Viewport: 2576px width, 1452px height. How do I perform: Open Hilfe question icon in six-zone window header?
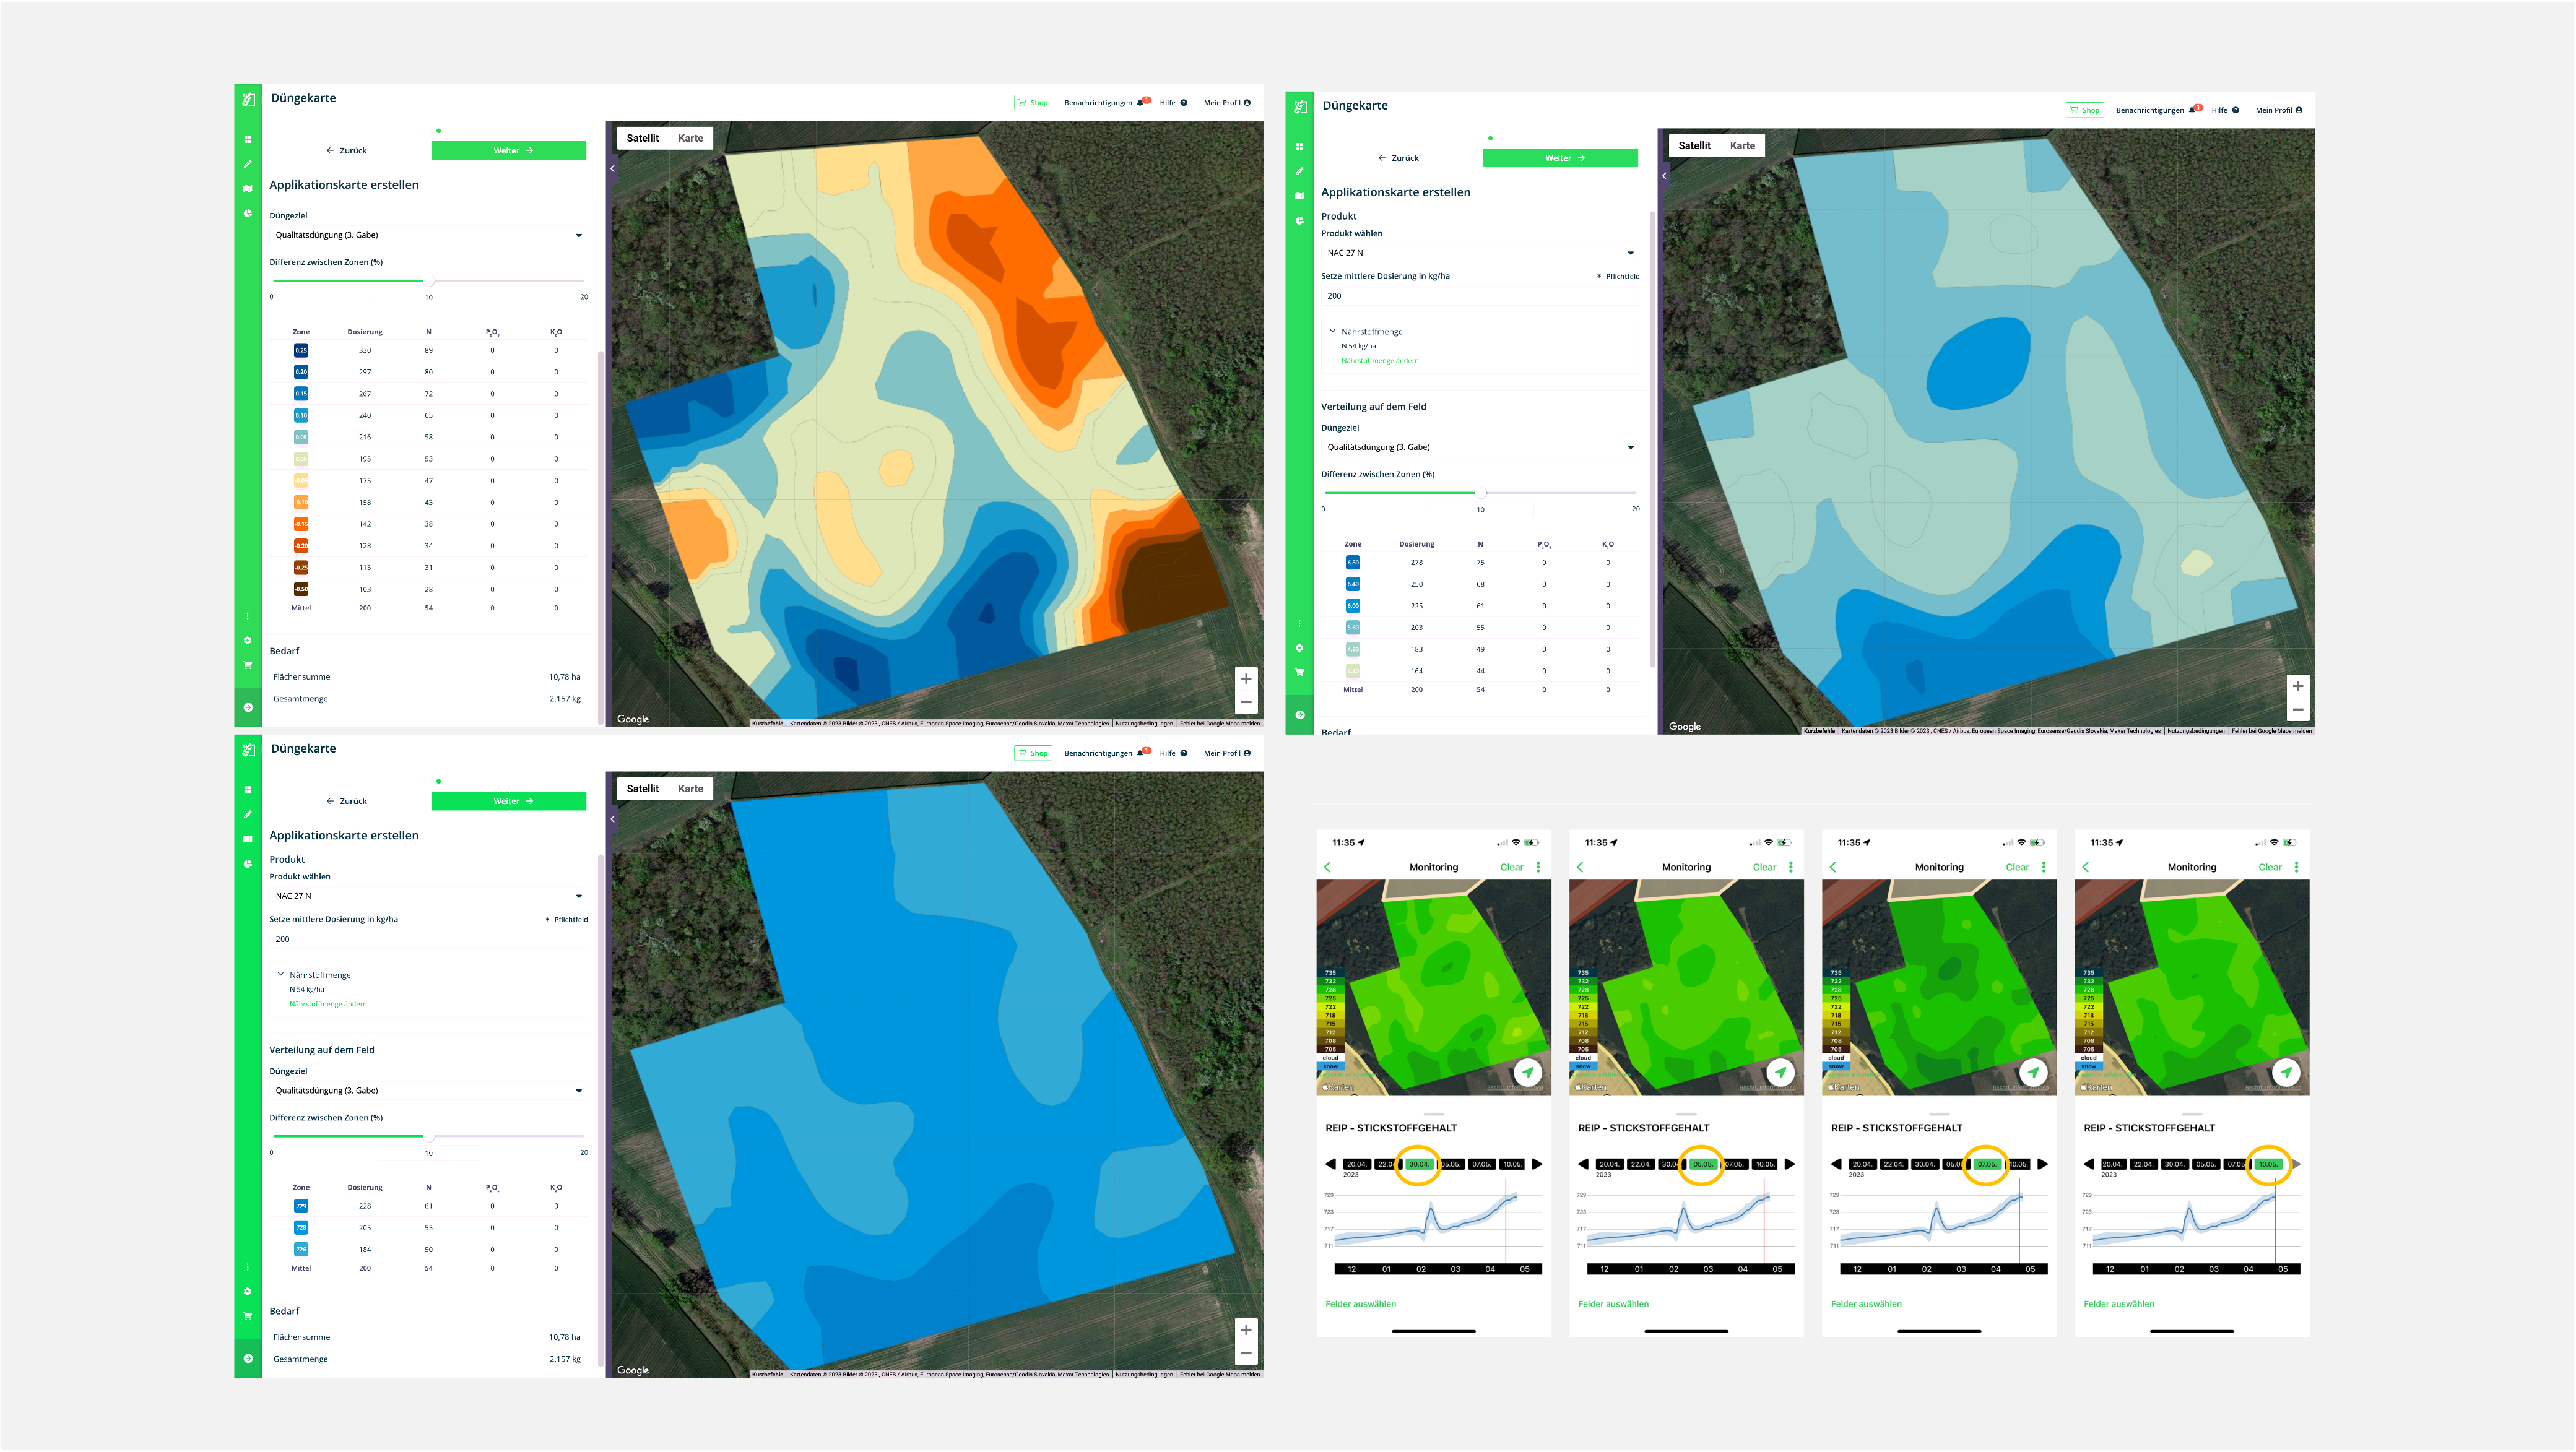pyautogui.click(x=2235, y=110)
